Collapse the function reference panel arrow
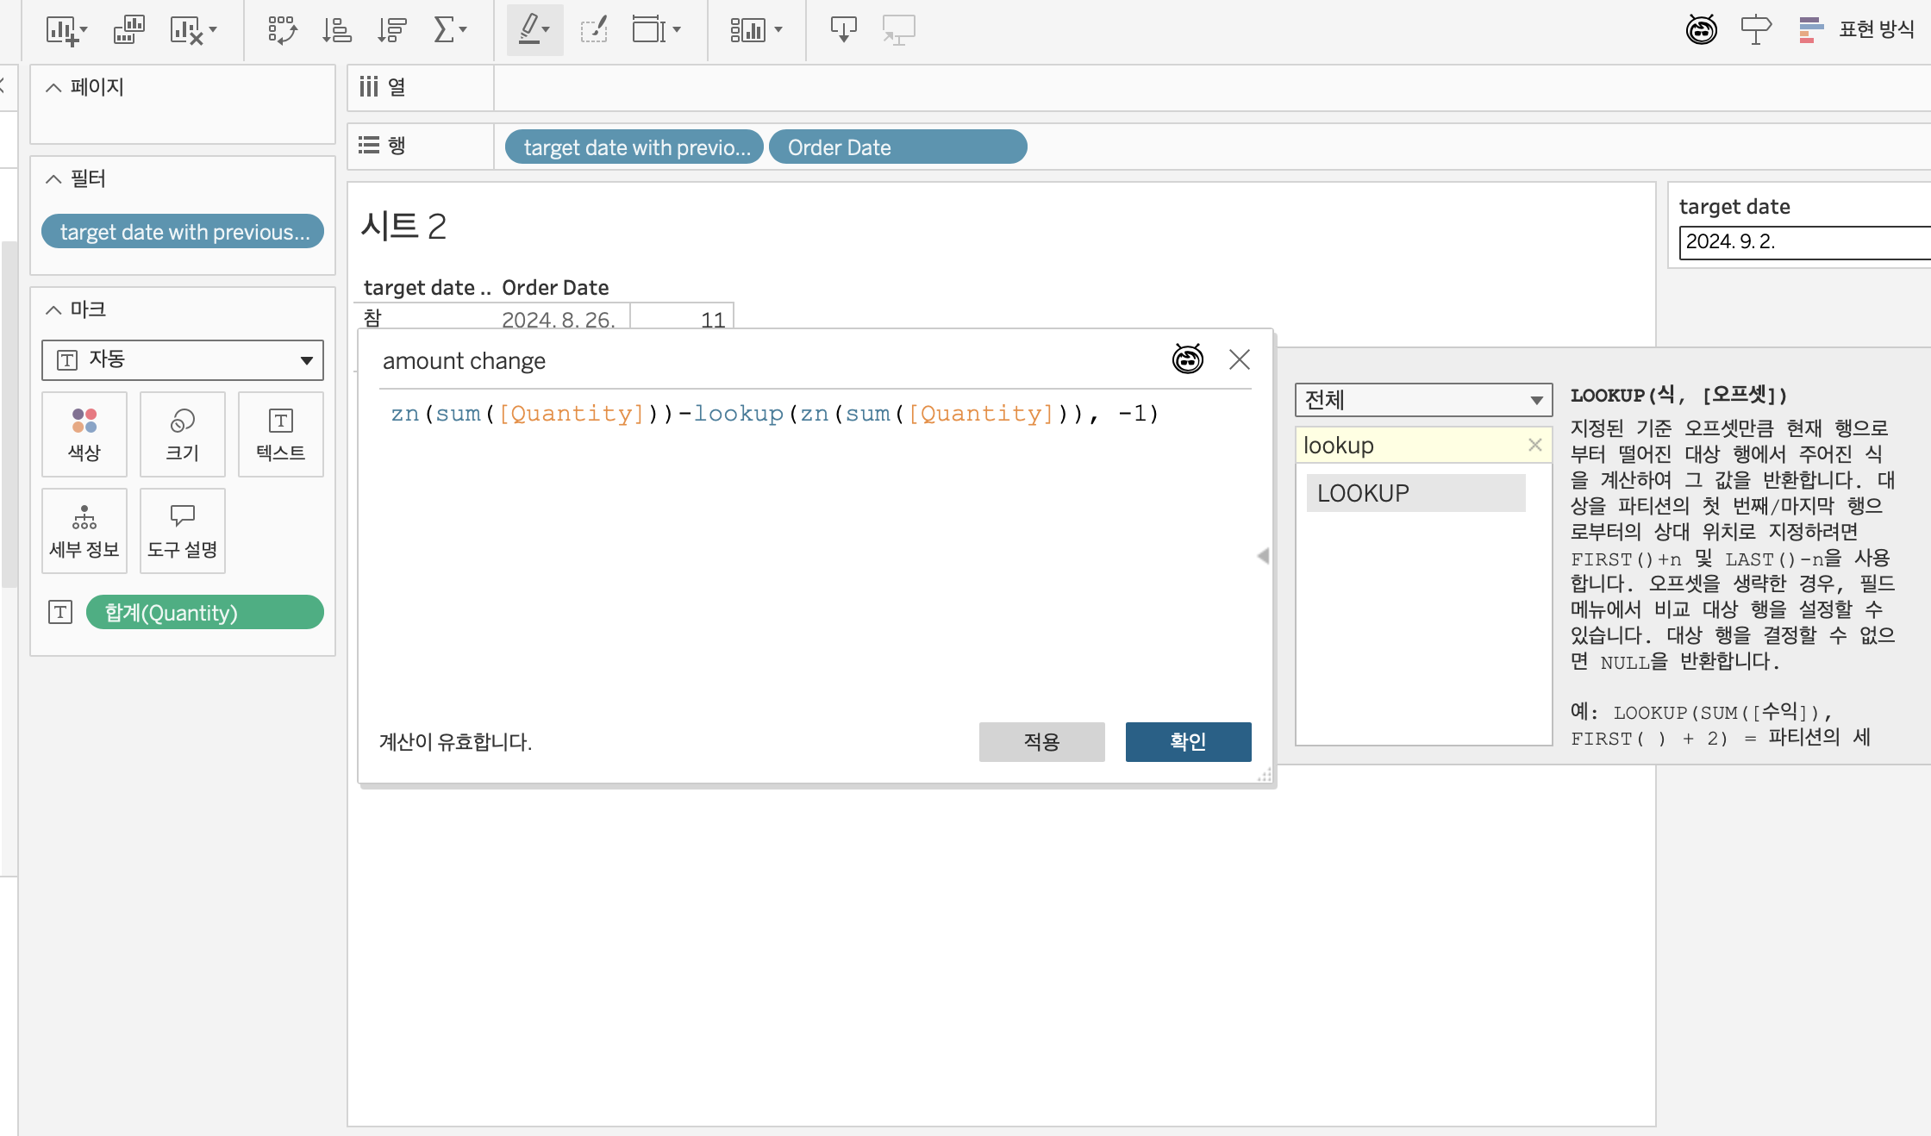 [1263, 556]
